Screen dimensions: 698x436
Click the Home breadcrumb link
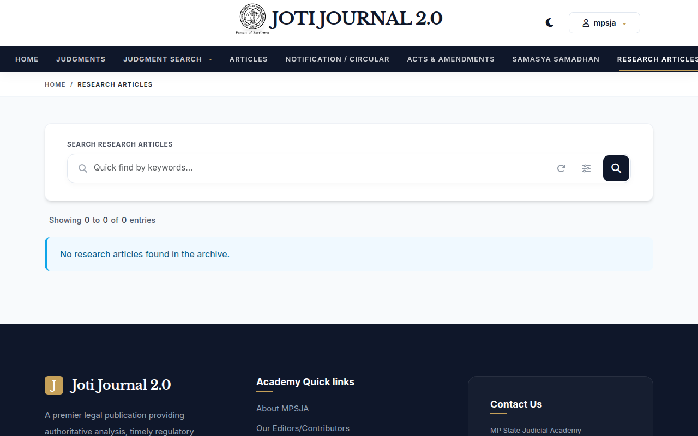click(55, 84)
